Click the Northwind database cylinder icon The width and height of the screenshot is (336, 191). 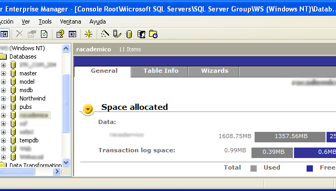point(13,98)
